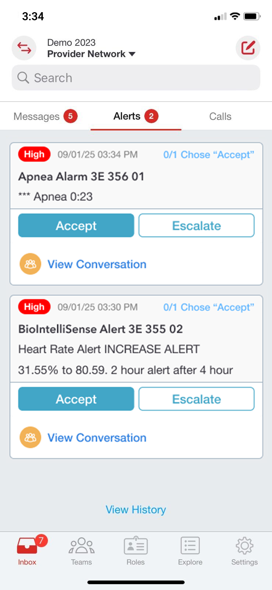Open the Inbox tray icon
Image resolution: width=272 pixels, height=590 pixels.
click(27, 546)
